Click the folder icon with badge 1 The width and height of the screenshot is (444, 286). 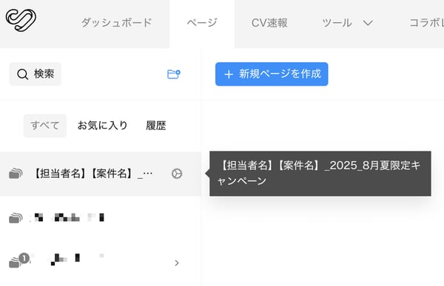(x=18, y=261)
